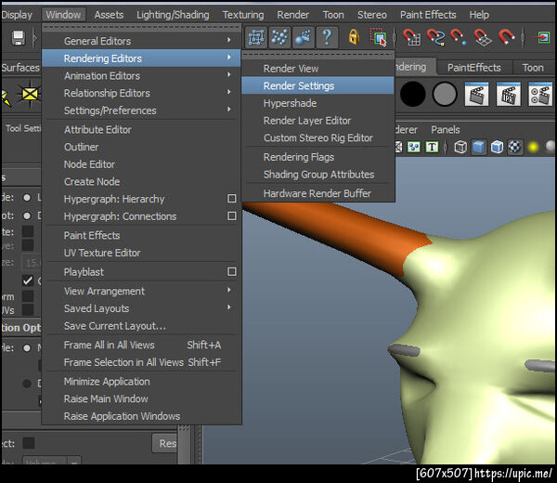Expand the Animation Editors submenu
This screenshot has width=557, height=483.
coord(141,75)
